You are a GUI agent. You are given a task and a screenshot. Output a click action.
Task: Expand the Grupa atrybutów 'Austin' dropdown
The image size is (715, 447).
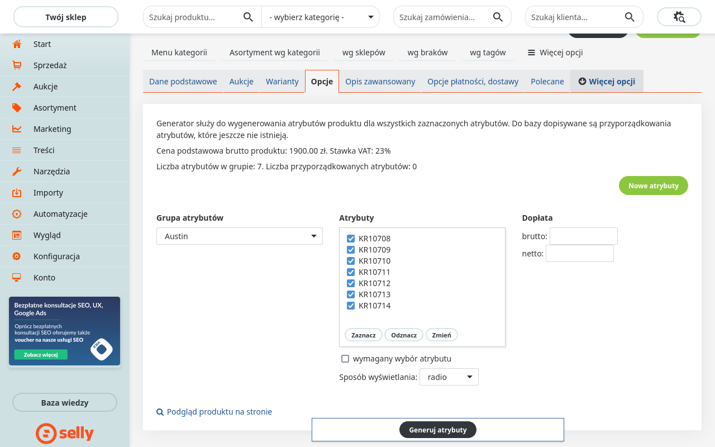point(239,236)
